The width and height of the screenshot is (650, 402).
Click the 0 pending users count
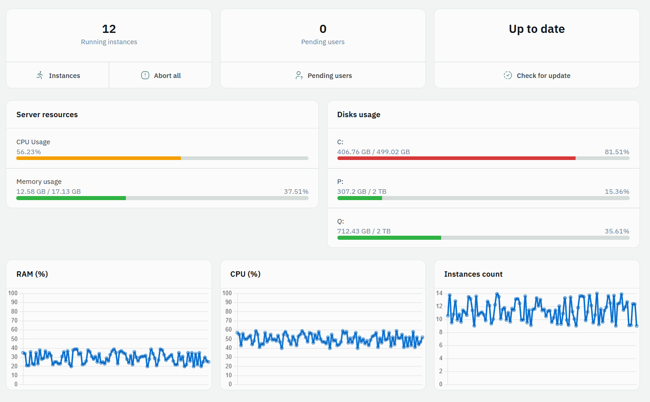pyautogui.click(x=323, y=29)
